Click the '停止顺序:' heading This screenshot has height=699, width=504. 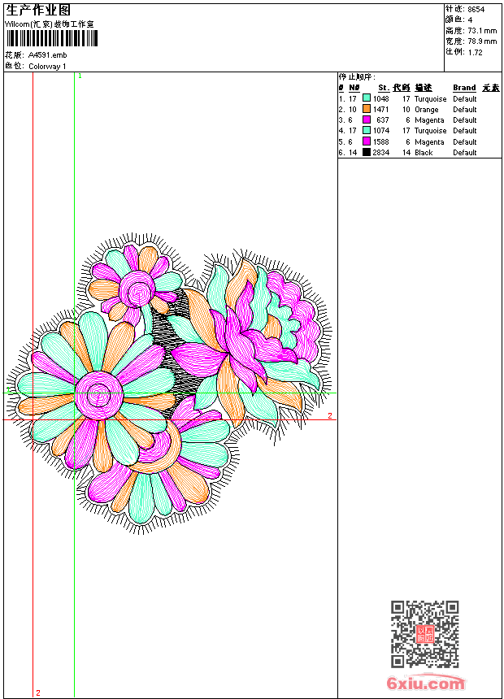click(x=357, y=76)
